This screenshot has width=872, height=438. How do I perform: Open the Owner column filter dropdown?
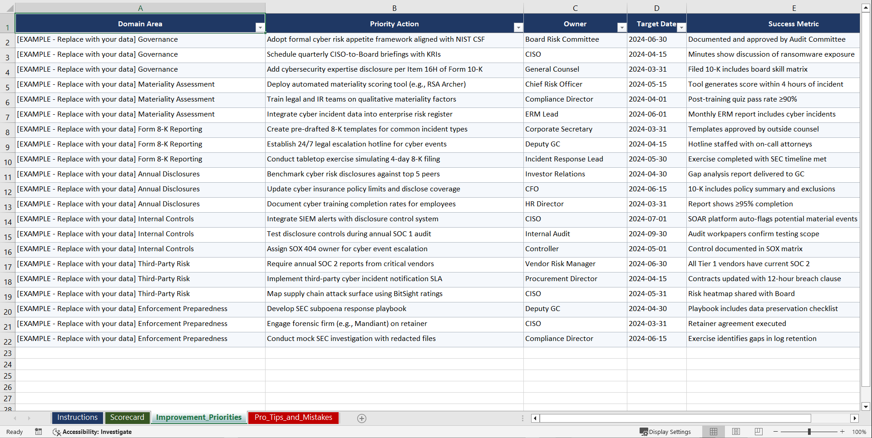[x=621, y=28]
